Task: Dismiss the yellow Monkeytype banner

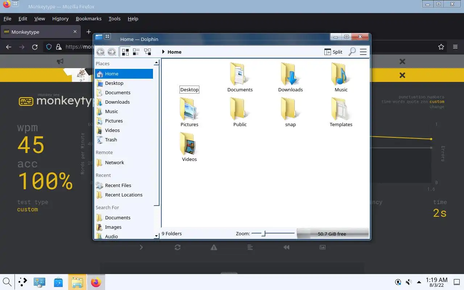Action: pos(402,75)
